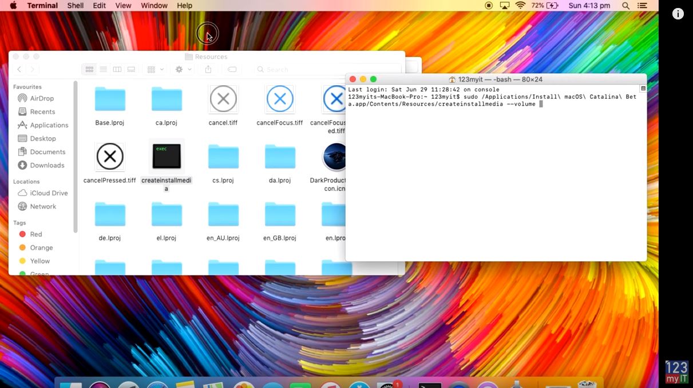Select the DarkProductPageIcon file thumbnail
693x388 pixels.
click(x=334, y=157)
